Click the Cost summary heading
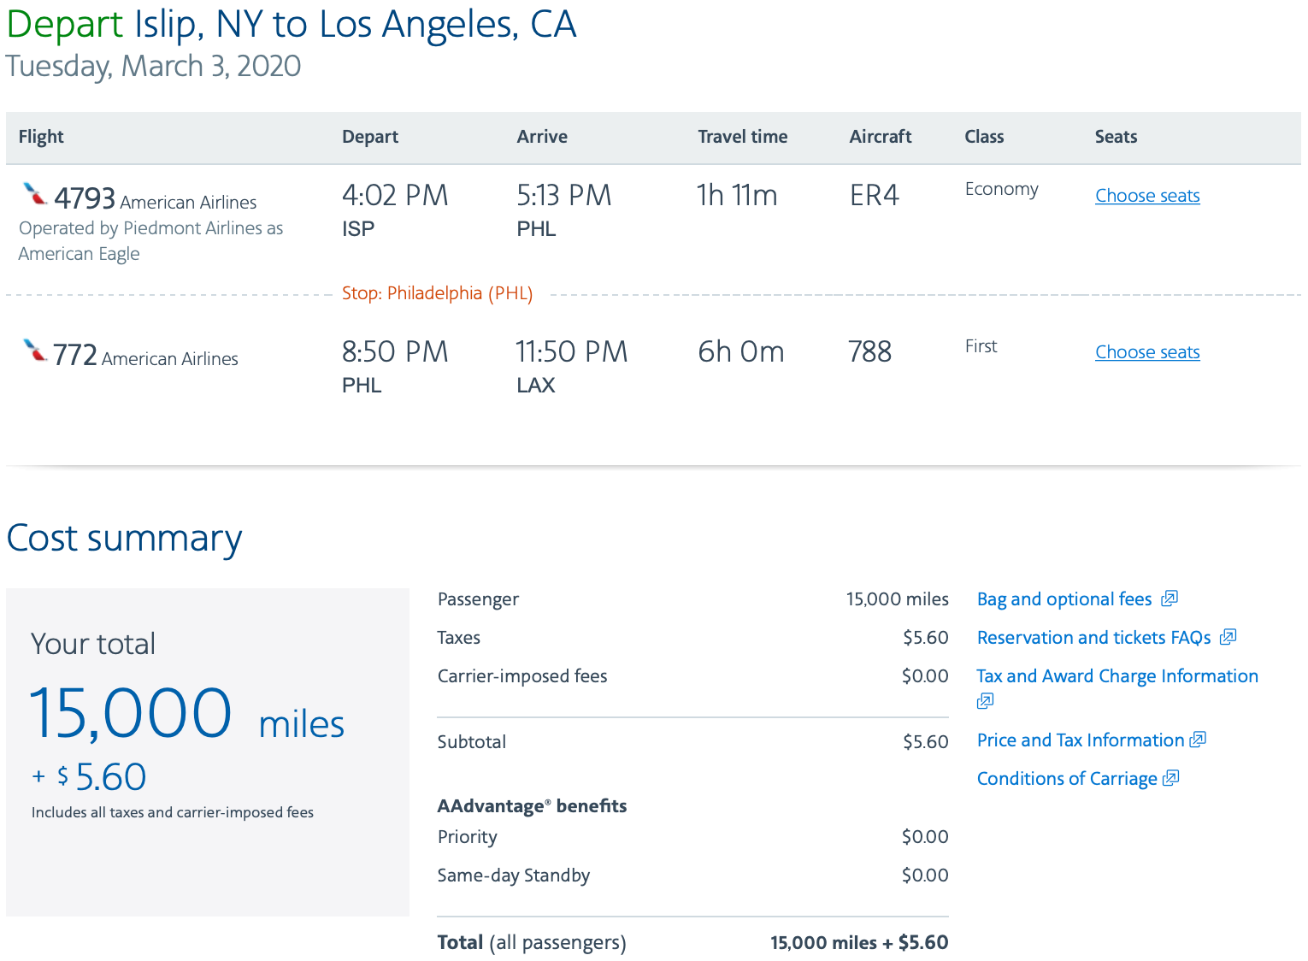1308x961 pixels. coord(124,539)
